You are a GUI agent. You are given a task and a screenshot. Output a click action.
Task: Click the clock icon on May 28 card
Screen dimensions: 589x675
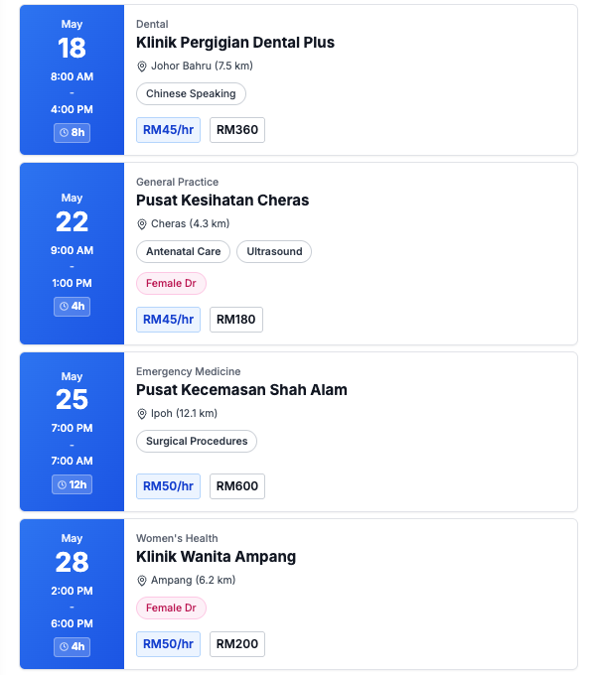64,646
